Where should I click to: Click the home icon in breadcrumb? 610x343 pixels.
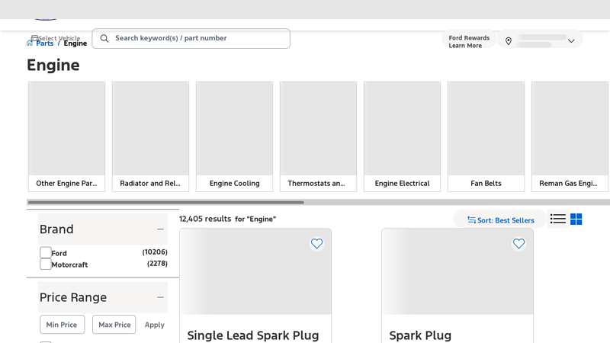pos(30,43)
